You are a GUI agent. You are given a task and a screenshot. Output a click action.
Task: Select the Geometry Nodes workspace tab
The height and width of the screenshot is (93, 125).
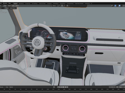79,4
